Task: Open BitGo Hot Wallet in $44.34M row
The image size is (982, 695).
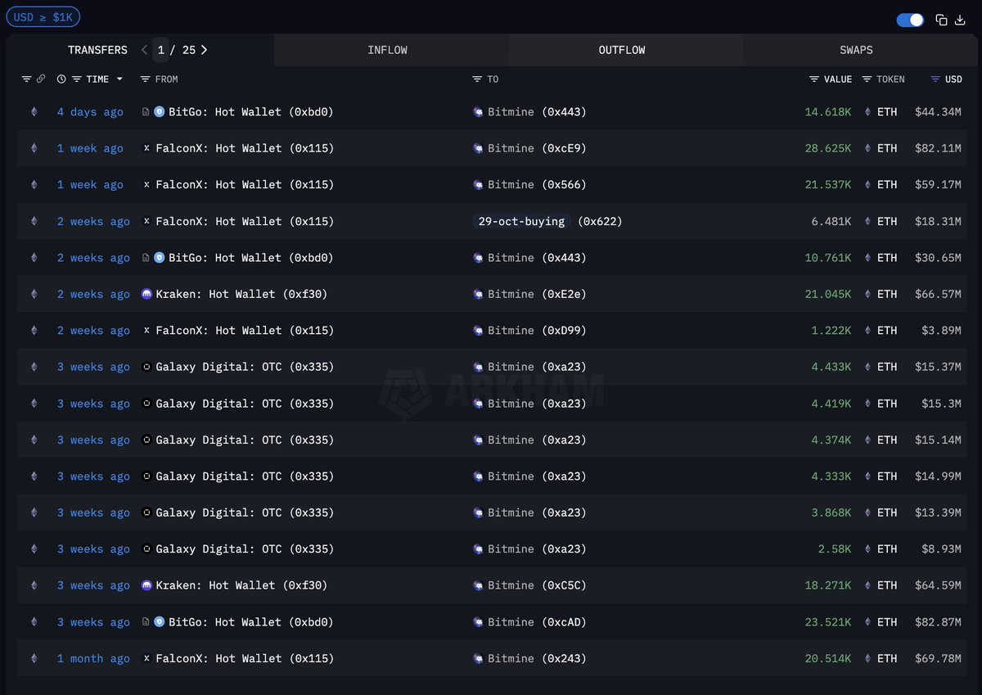Action: (250, 112)
